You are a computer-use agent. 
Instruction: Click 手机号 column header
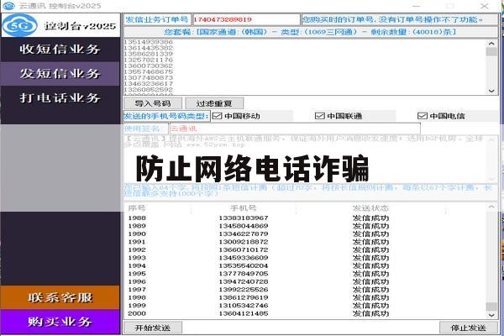click(244, 208)
